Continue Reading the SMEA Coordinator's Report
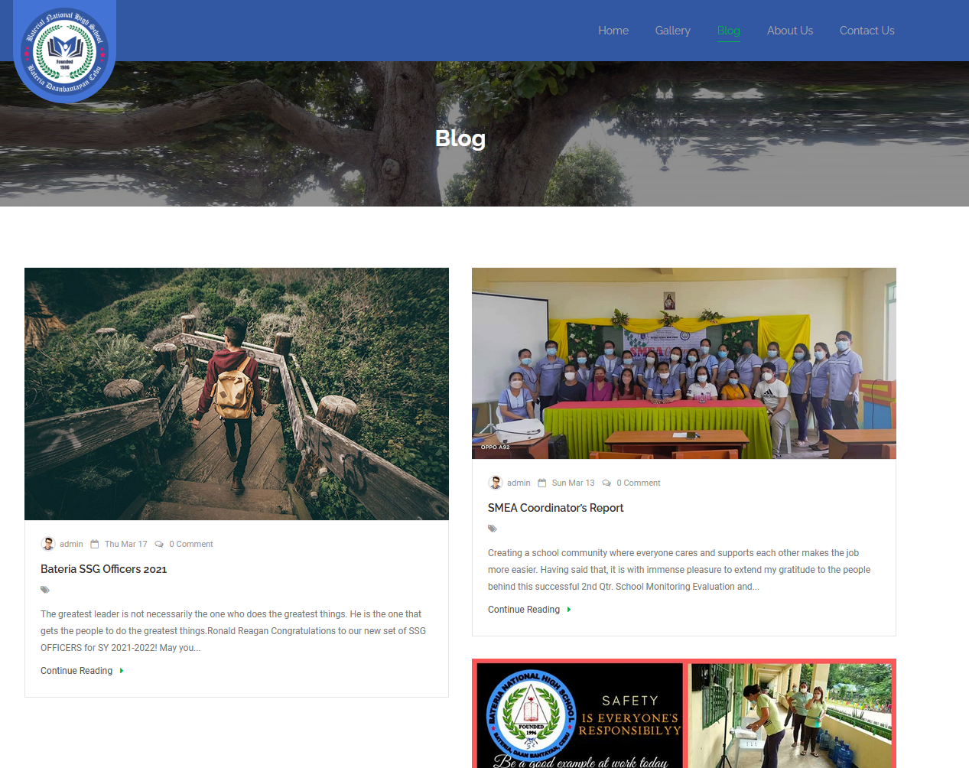The image size is (969, 768). 524,610
